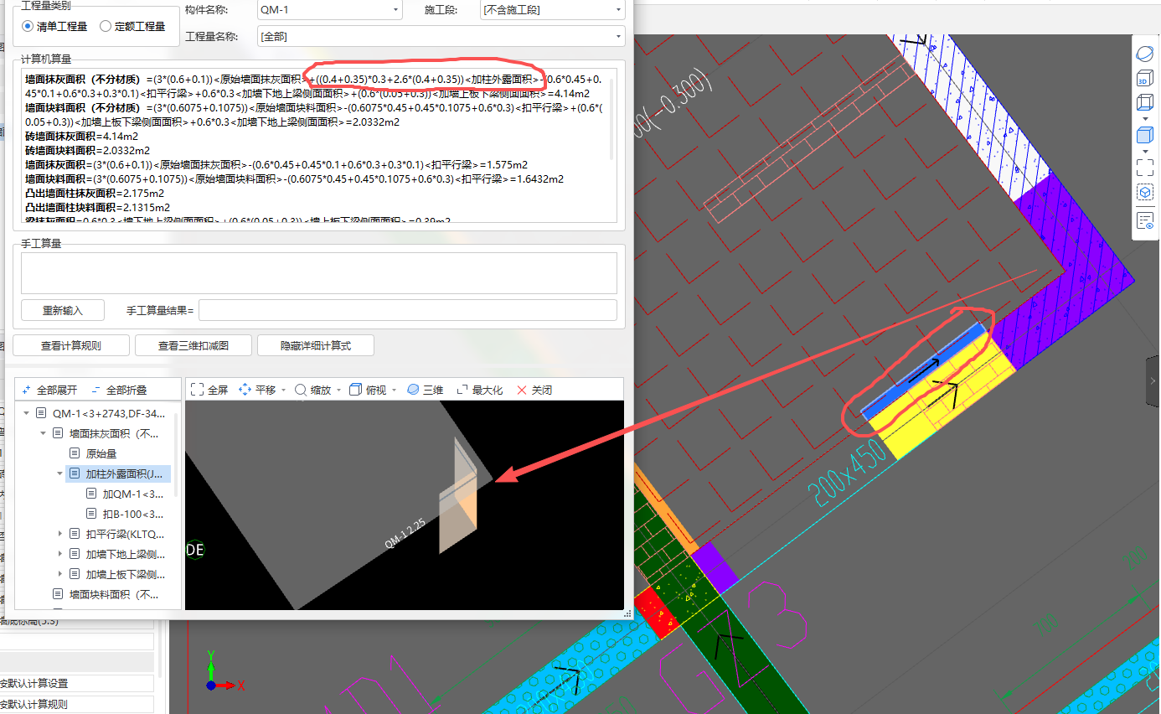Click the orbit sphere icon in the right toolbar
This screenshot has height=714, width=1161.
[x=1145, y=54]
